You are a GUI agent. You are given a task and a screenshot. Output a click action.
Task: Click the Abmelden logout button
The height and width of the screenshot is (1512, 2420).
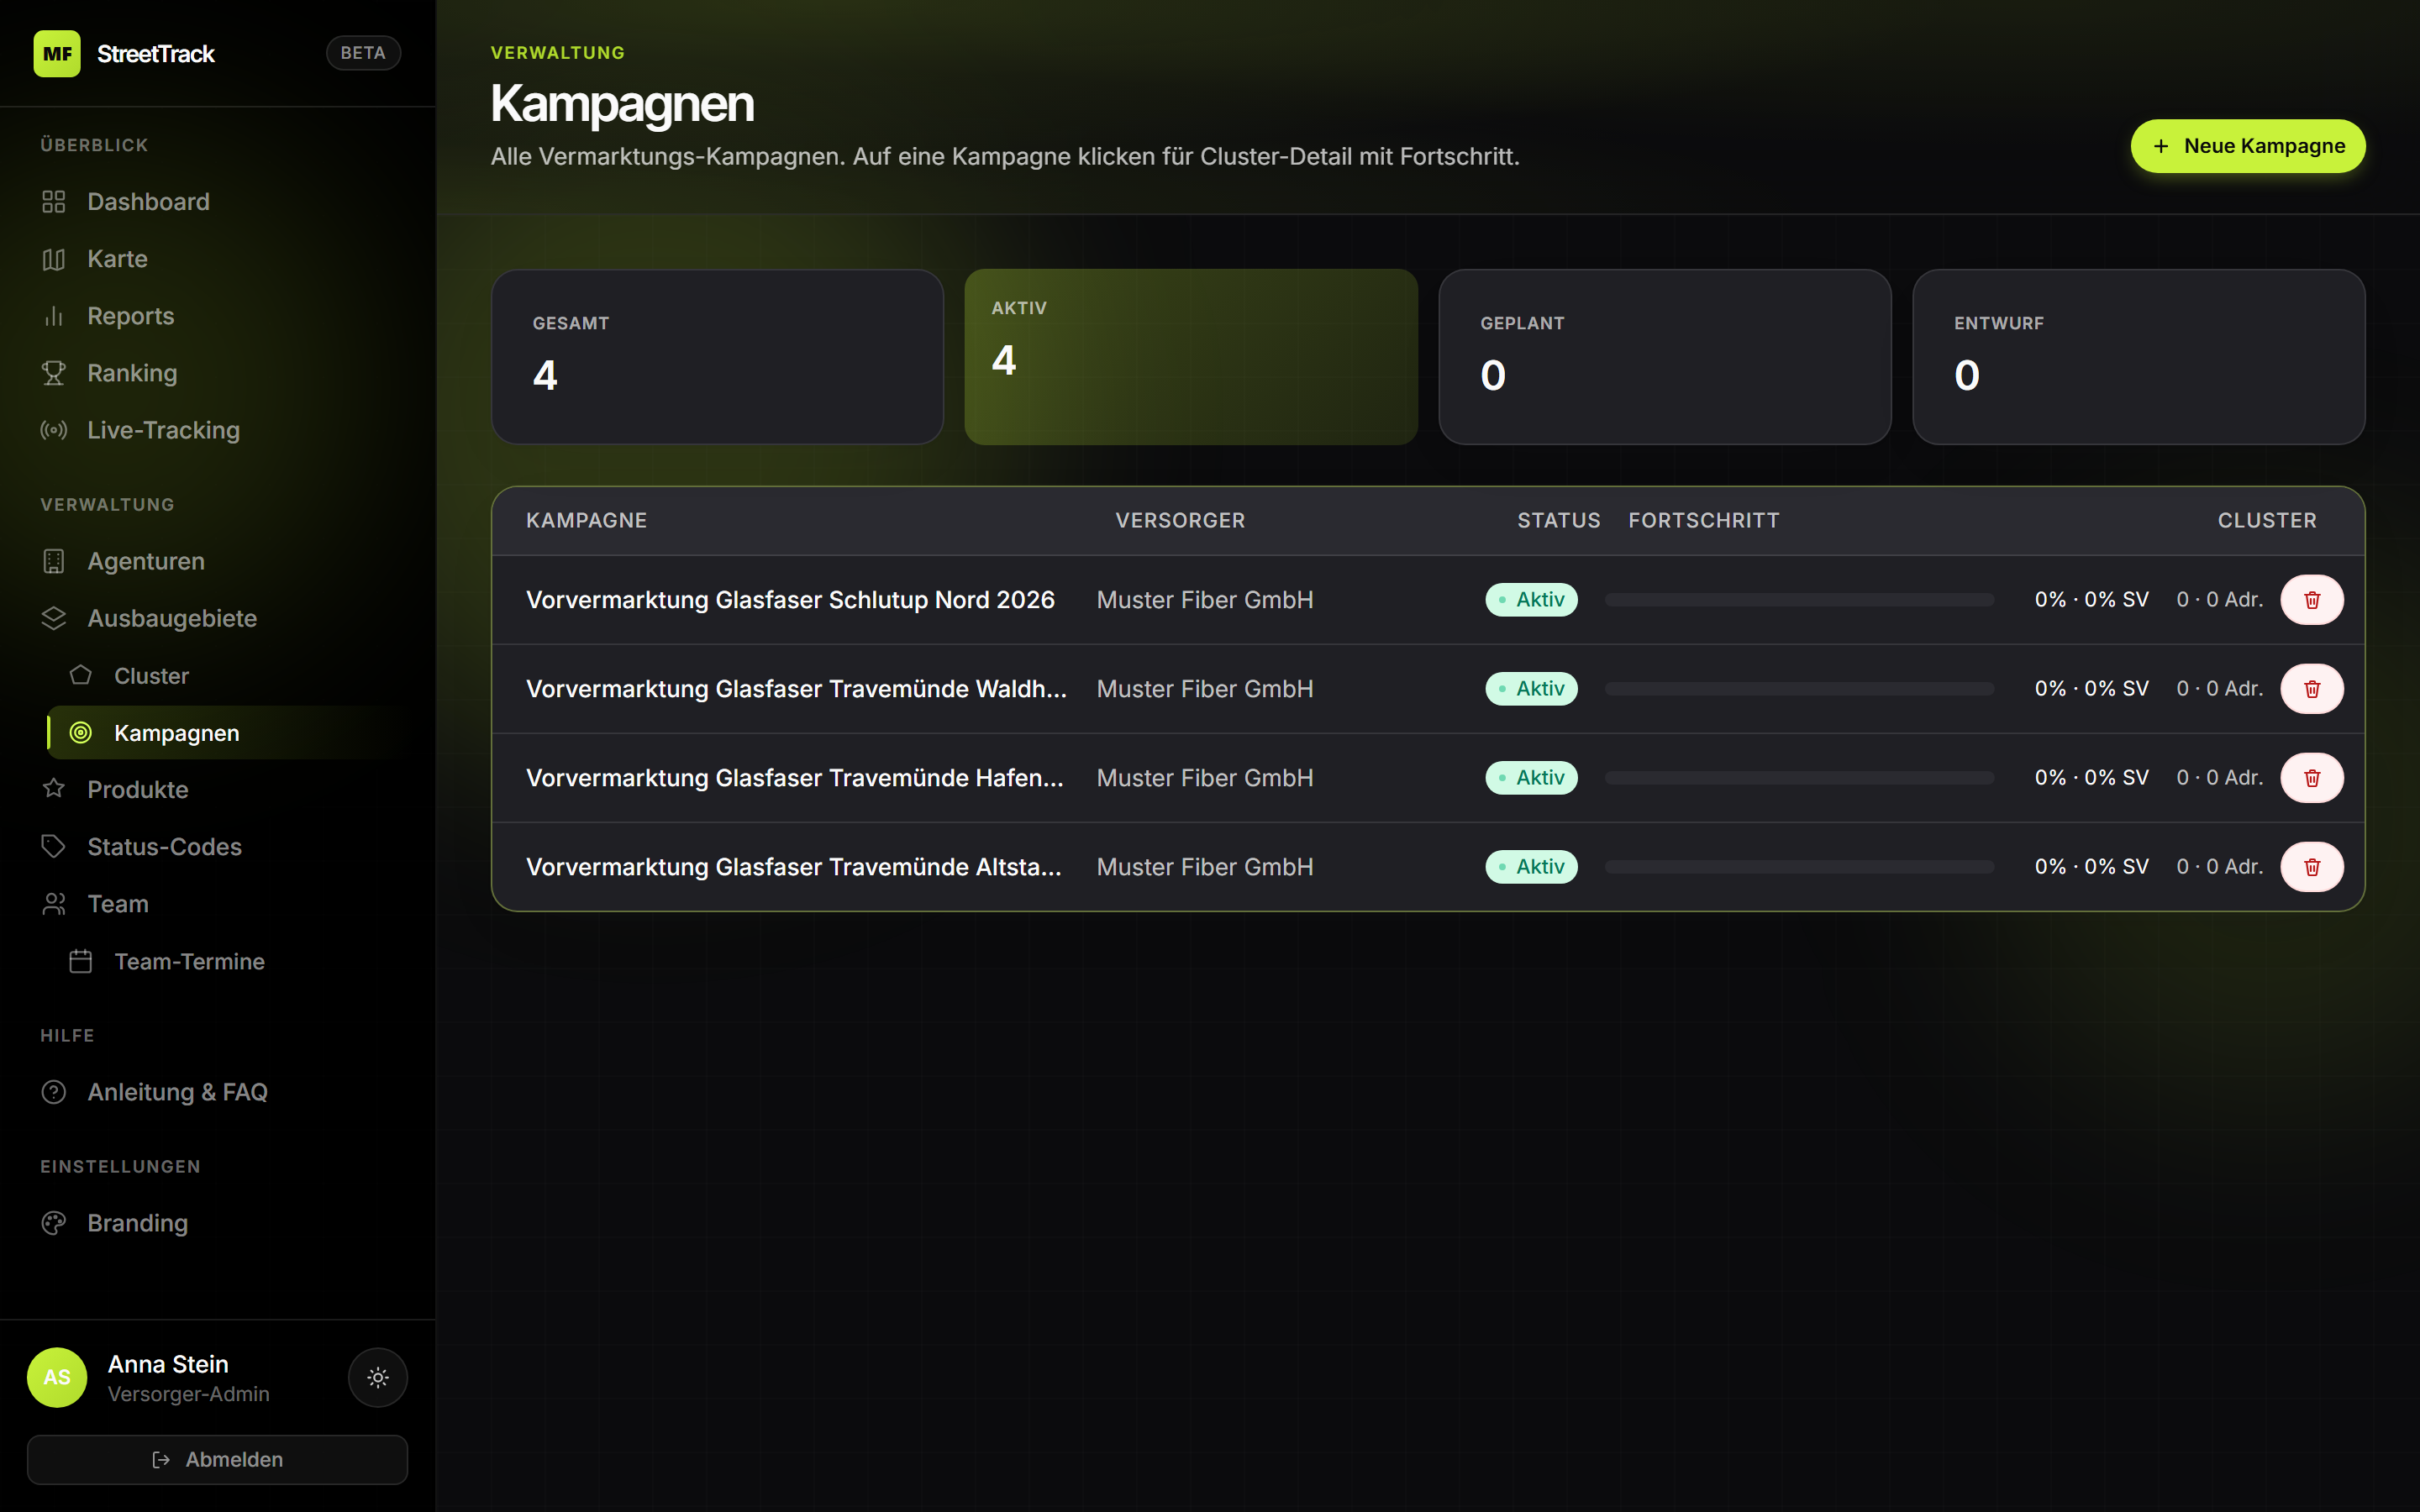tap(217, 1459)
